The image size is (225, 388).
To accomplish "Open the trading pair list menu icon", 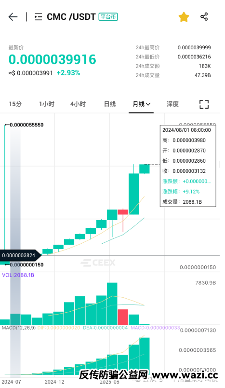I will (38, 17).
